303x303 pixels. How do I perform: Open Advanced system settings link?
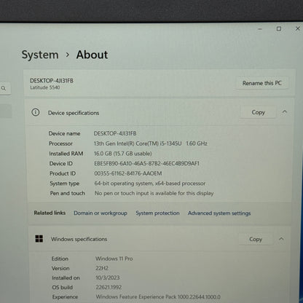(x=219, y=213)
